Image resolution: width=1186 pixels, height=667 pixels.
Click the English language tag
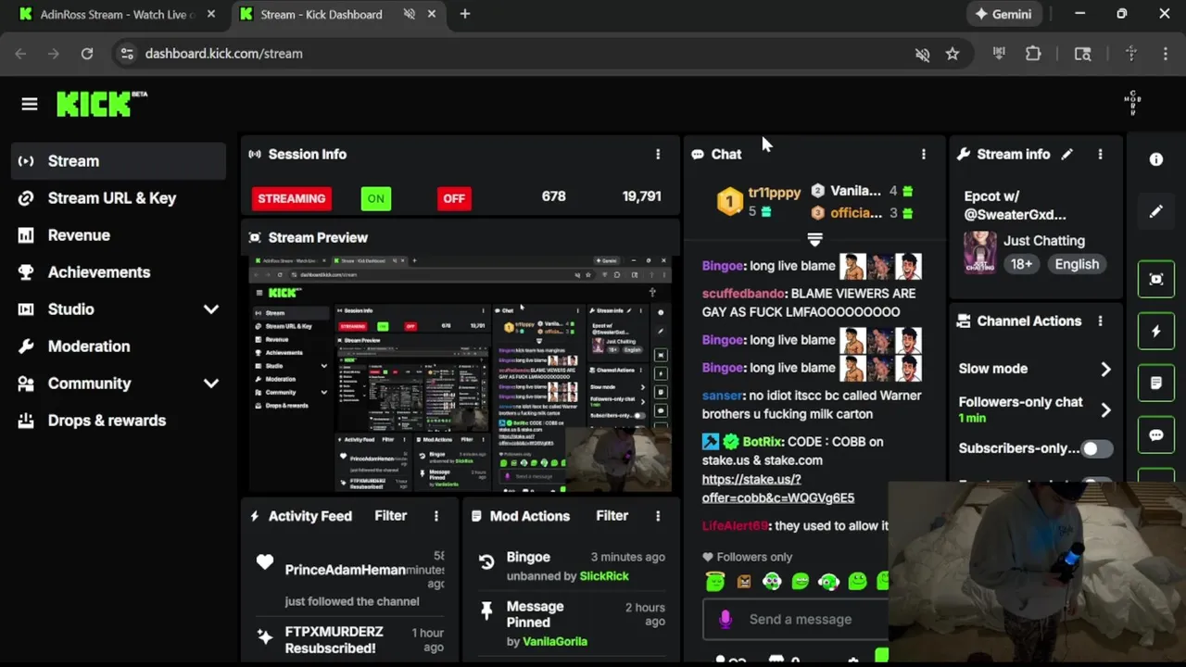pos(1077,264)
